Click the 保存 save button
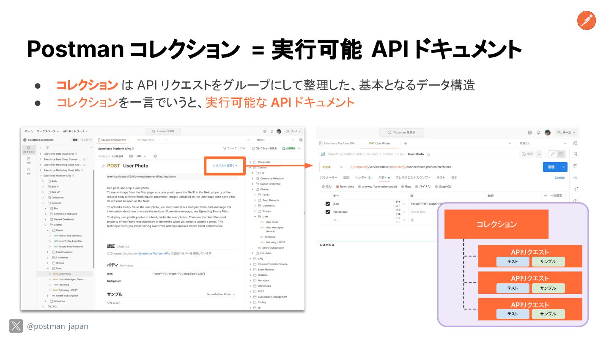The width and height of the screenshot is (609, 342). [x=528, y=154]
